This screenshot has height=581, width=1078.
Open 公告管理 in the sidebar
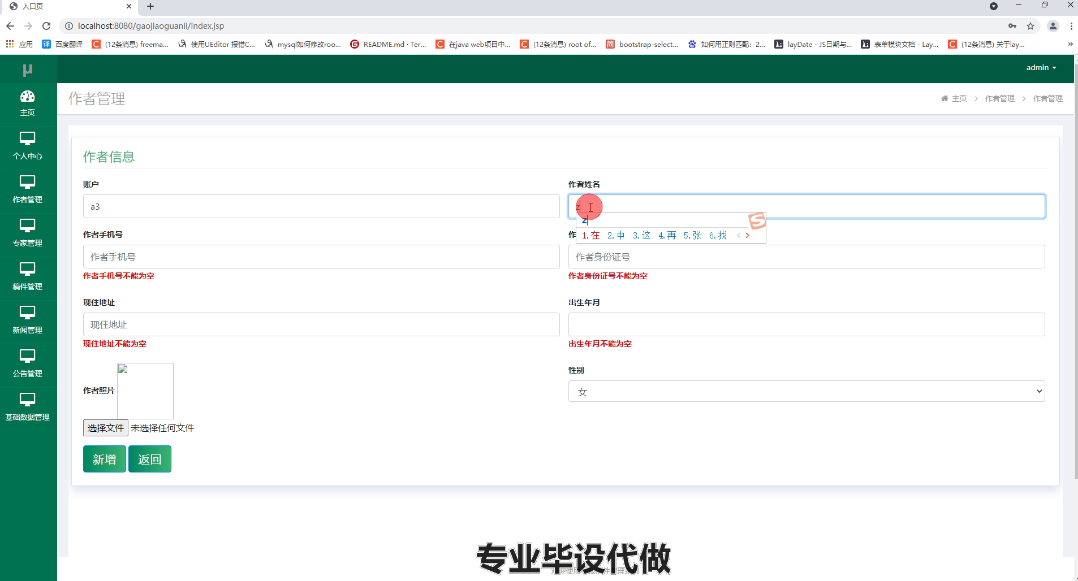27,365
